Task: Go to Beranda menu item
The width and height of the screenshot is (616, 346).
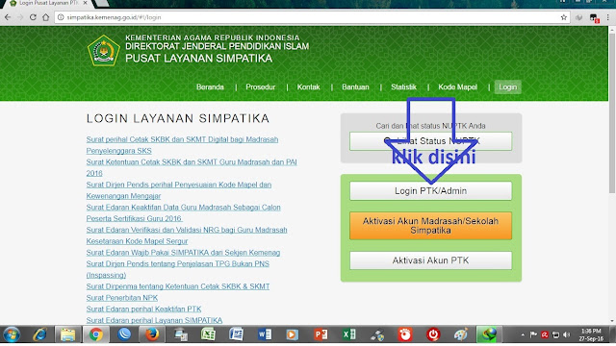Action: point(210,87)
